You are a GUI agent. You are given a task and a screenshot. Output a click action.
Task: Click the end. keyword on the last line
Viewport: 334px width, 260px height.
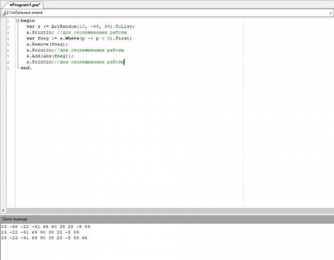[x=26, y=68]
